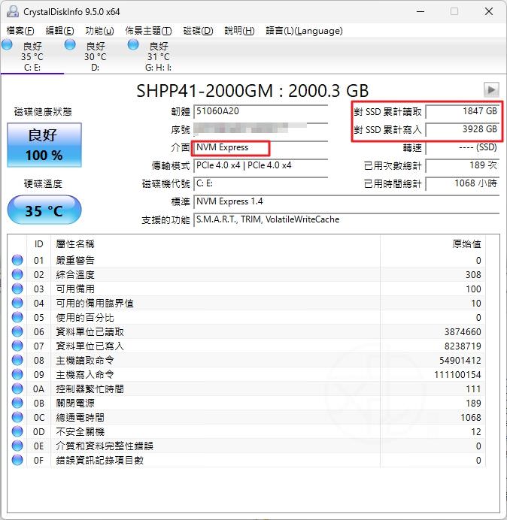Click the blue orb for attribute 04 可用的備用臨界值
The width and height of the screenshot is (507, 520).
click(17, 303)
